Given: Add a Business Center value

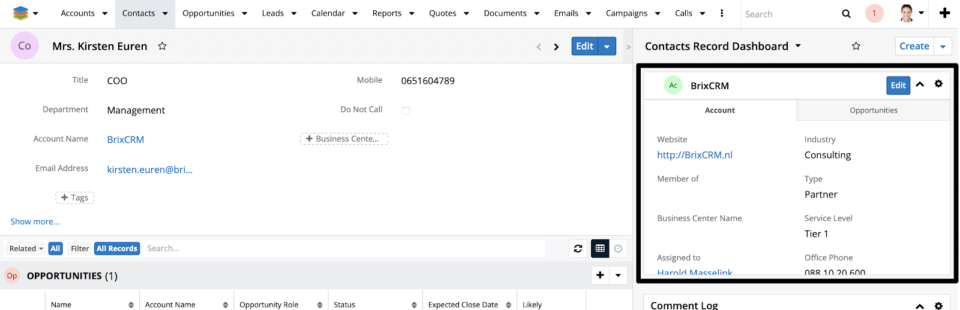Looking at the screenshot, I should pos(344,139).
